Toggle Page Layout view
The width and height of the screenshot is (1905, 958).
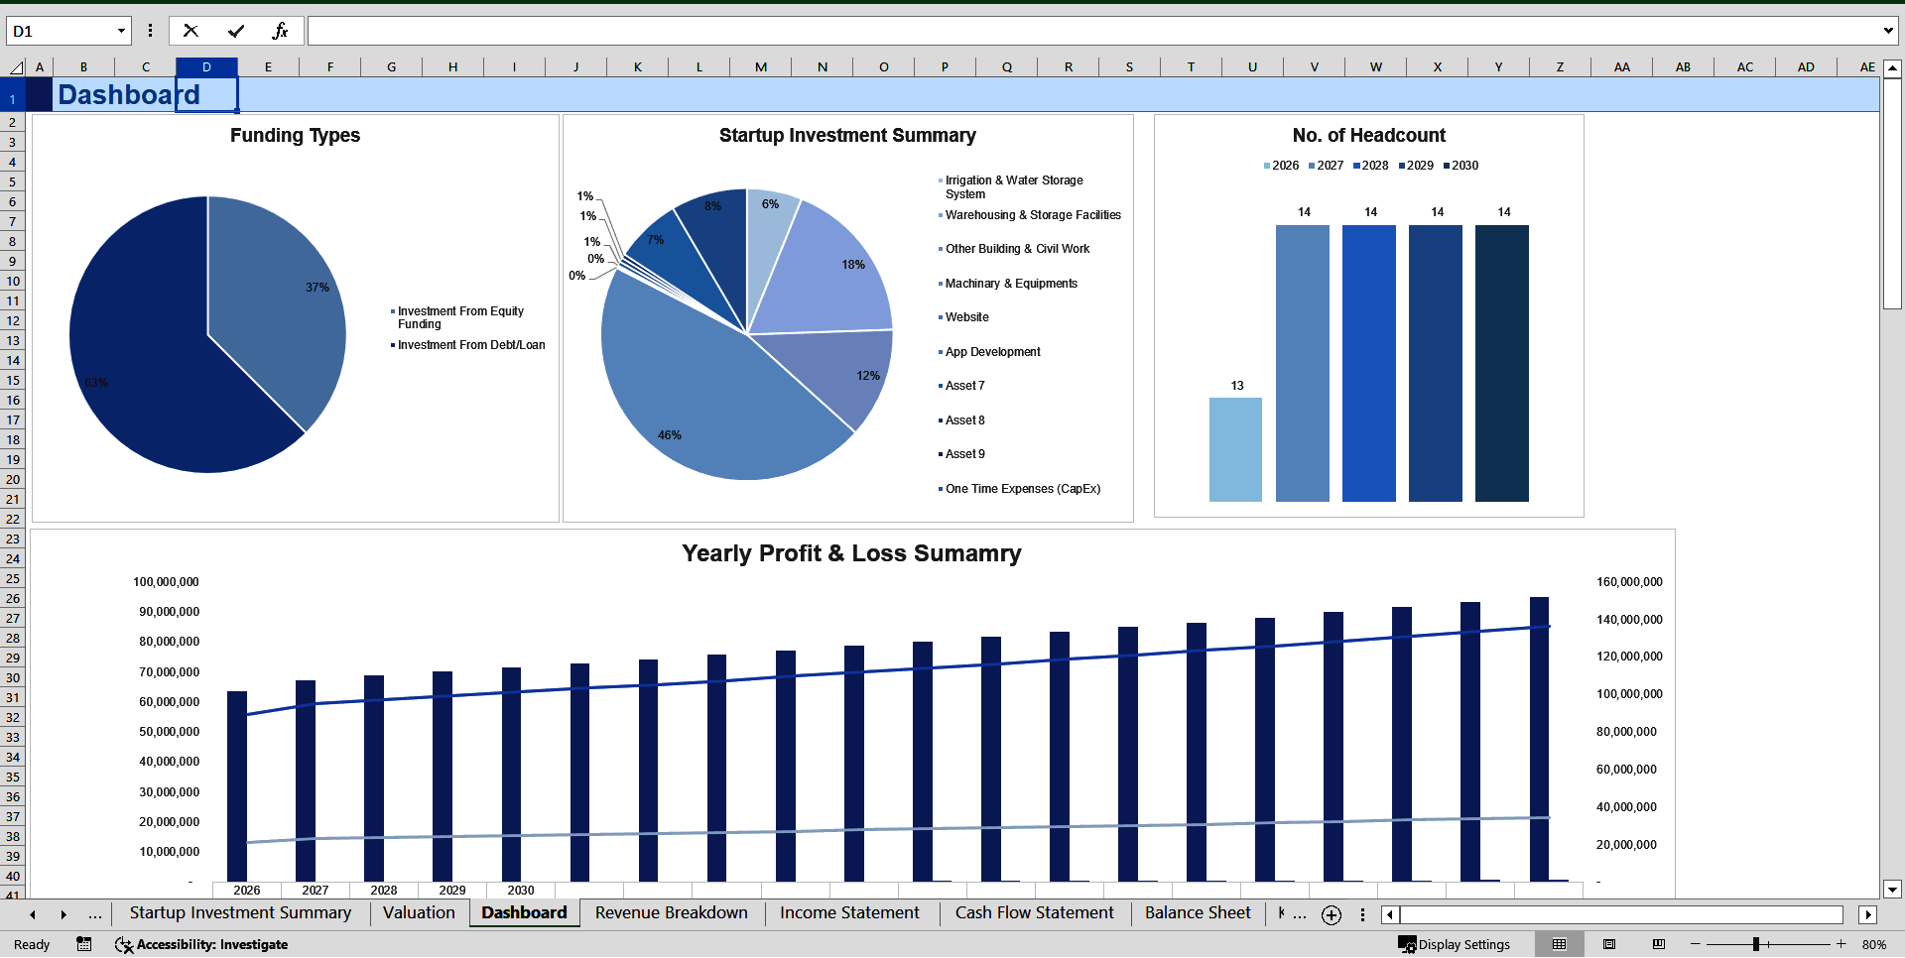[1607, 944]
